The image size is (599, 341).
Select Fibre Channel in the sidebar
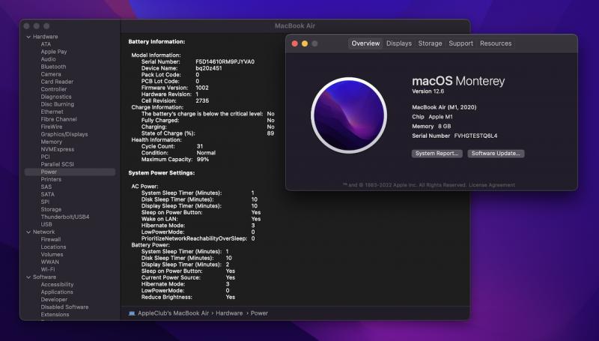(x=59, y=119)
